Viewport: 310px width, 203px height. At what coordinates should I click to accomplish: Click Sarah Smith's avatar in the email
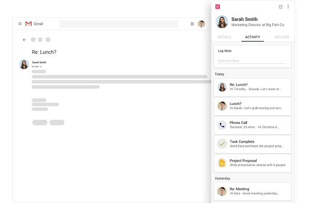tap(24, 64)
